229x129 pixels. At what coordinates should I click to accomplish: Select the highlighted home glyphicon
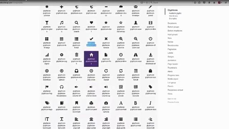[91, 59]
